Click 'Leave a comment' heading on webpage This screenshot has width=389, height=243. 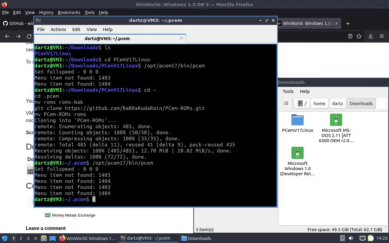pos(46,228)
